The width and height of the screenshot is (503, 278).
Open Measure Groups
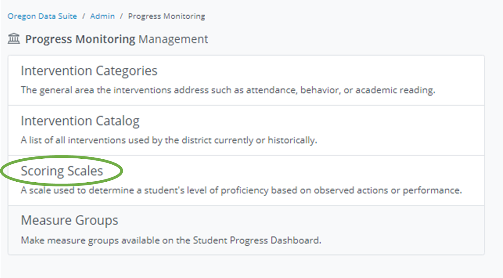[x=69, y=220]
